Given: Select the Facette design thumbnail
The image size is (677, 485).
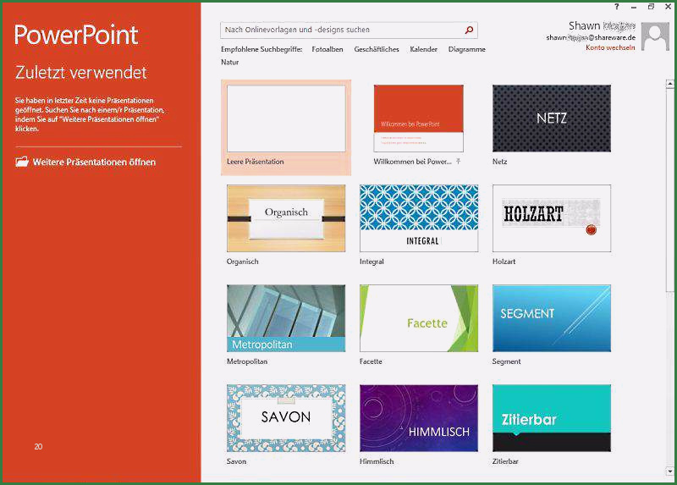Looking at the screenshot, I should [x=418, y=318].
